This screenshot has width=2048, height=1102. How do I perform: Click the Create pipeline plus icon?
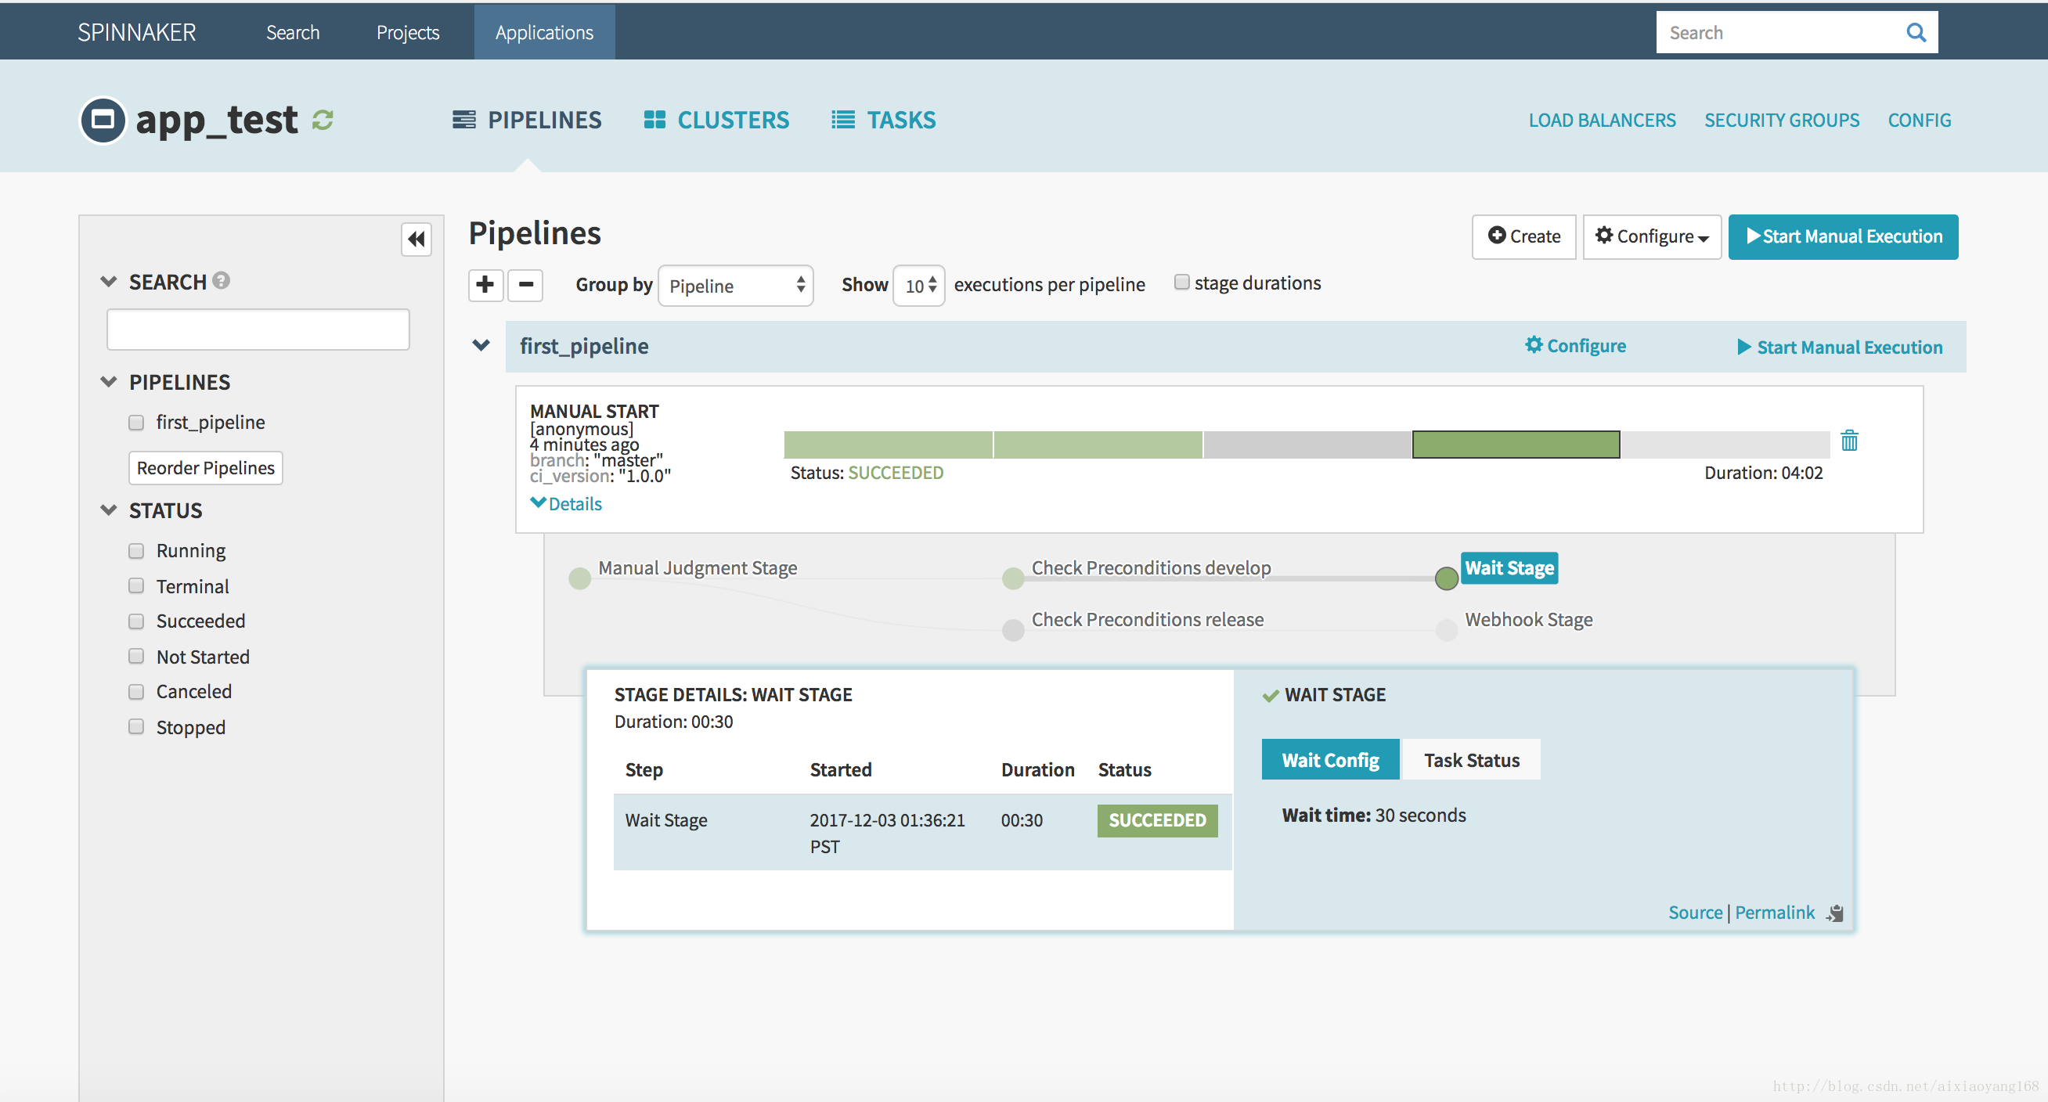click(x=486, y=285)
